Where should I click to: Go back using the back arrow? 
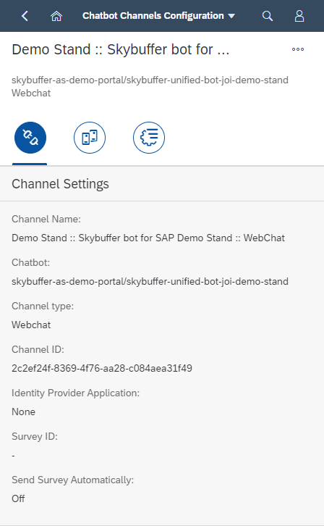coord(25,16)
